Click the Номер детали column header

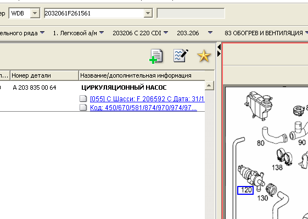pyautogui.click(x=44, y=75)
